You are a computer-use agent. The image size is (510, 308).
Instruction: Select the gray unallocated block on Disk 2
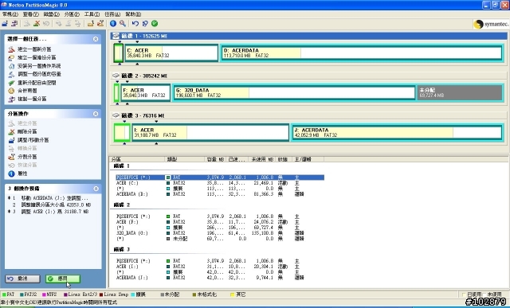[x=460, y=92]
